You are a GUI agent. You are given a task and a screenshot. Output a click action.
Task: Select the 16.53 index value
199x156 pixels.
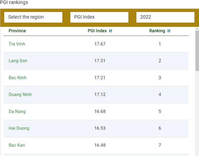coord(100,128)
